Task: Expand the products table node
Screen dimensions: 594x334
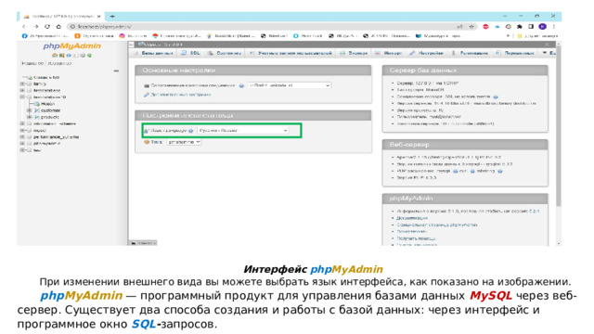Action: tap(29, 117)
